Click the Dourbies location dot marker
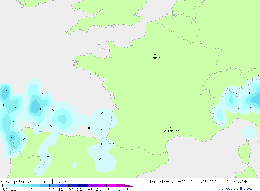The image size is (260, 191). click(170, 128)
